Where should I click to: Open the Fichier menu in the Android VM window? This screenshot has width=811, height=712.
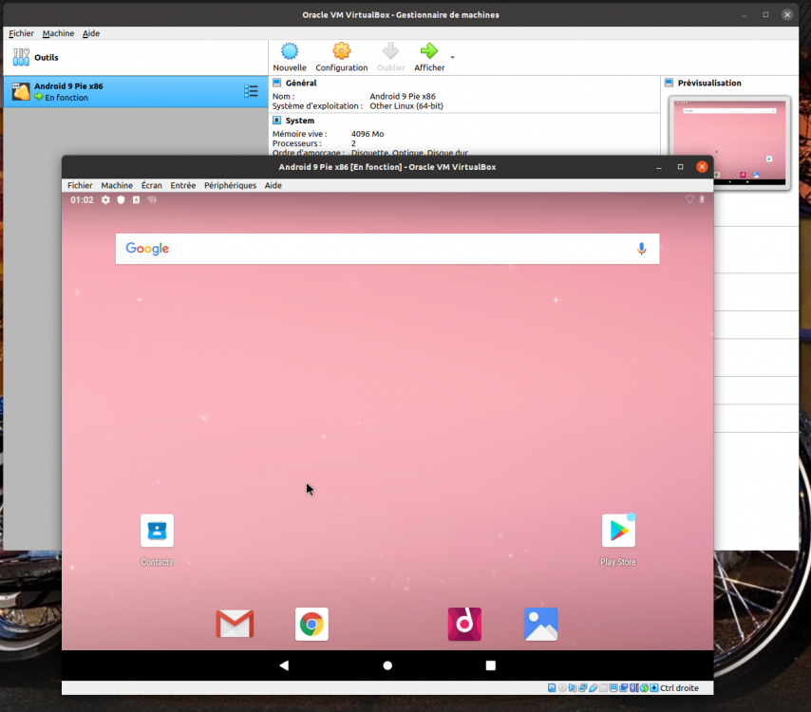80,185
